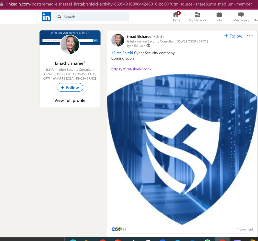Click the #First_Shield hashtag

point(122,53)
